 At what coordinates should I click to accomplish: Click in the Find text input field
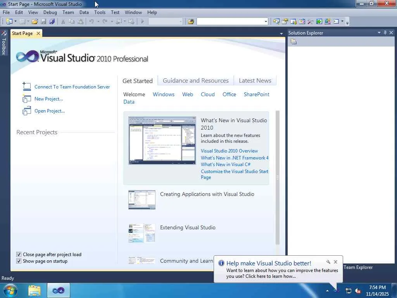tap(230, 22)
